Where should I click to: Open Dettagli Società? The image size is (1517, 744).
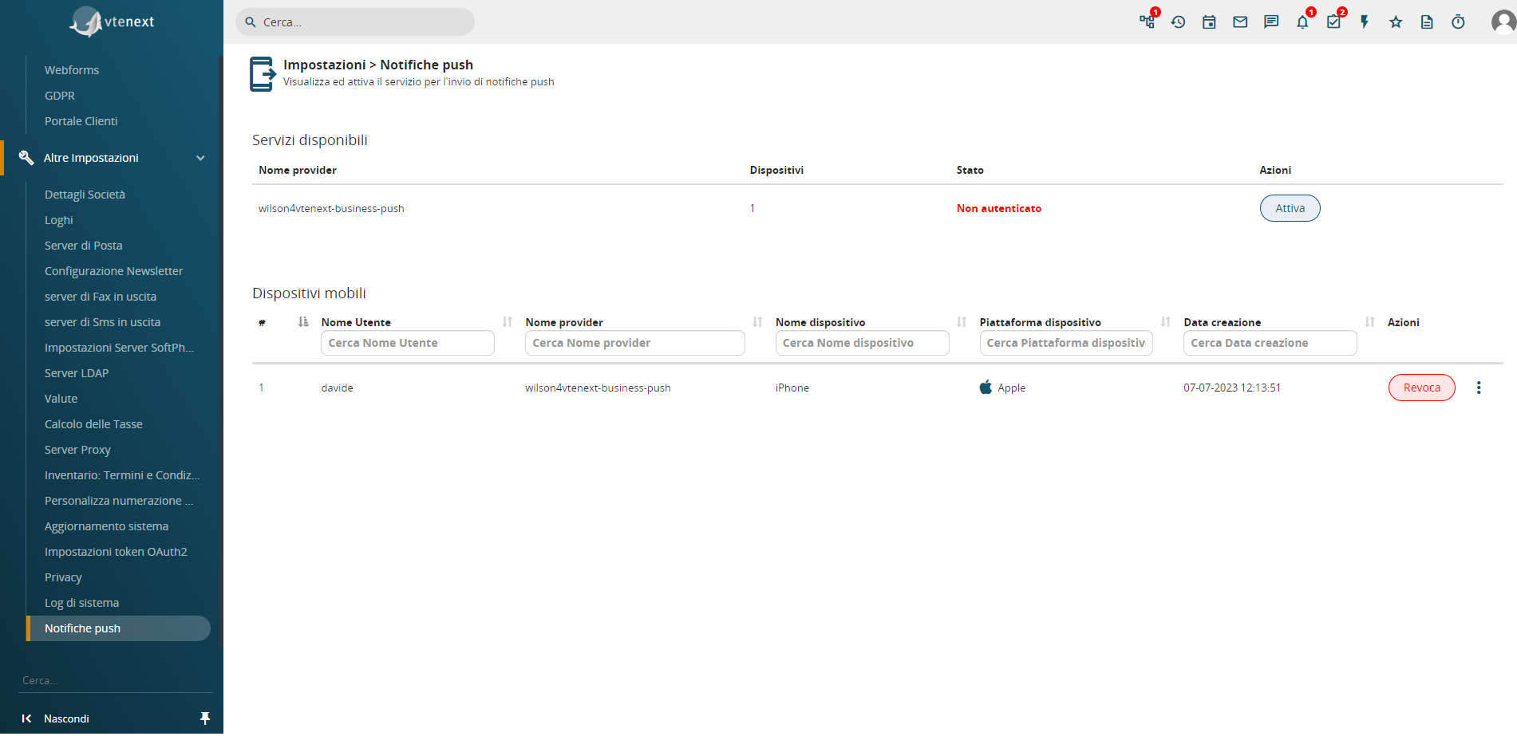(85, 195)
